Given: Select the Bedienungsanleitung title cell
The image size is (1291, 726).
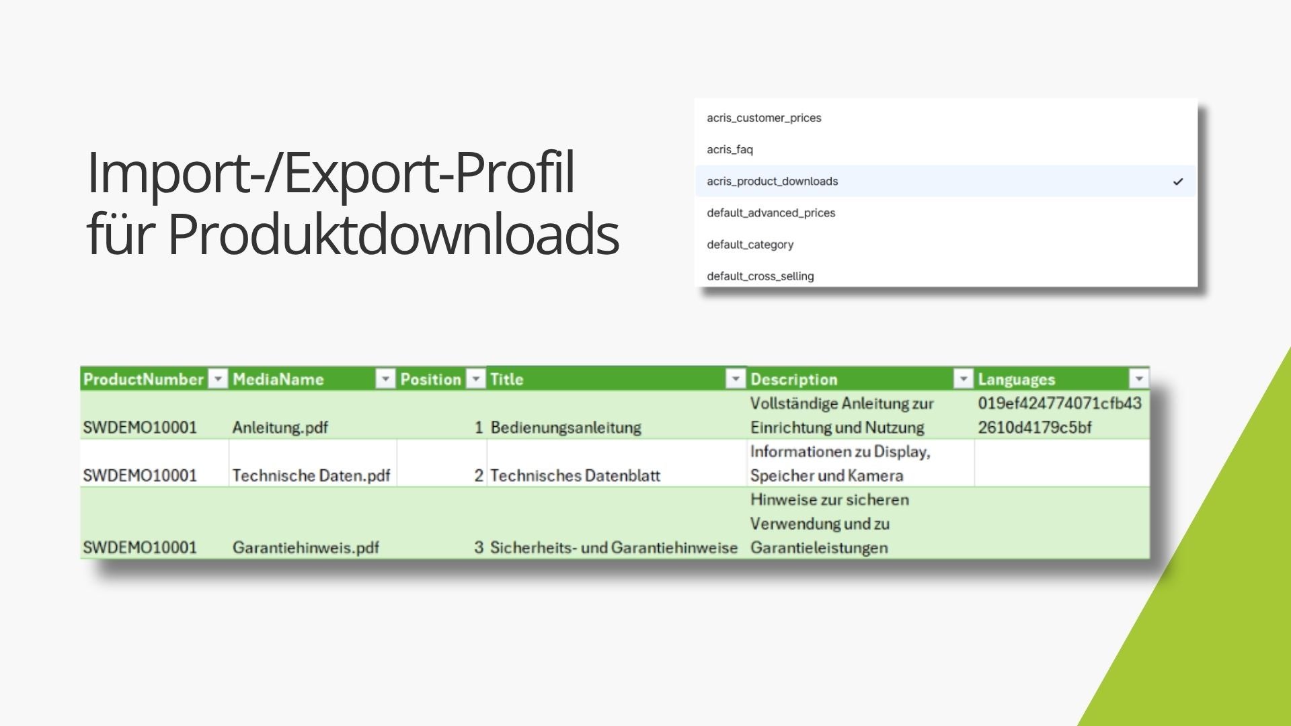Looking at the screenshot, I should (x=617, y=415).
